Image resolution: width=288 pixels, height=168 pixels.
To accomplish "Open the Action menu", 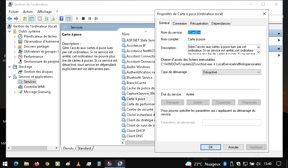I will pos(28,12).
